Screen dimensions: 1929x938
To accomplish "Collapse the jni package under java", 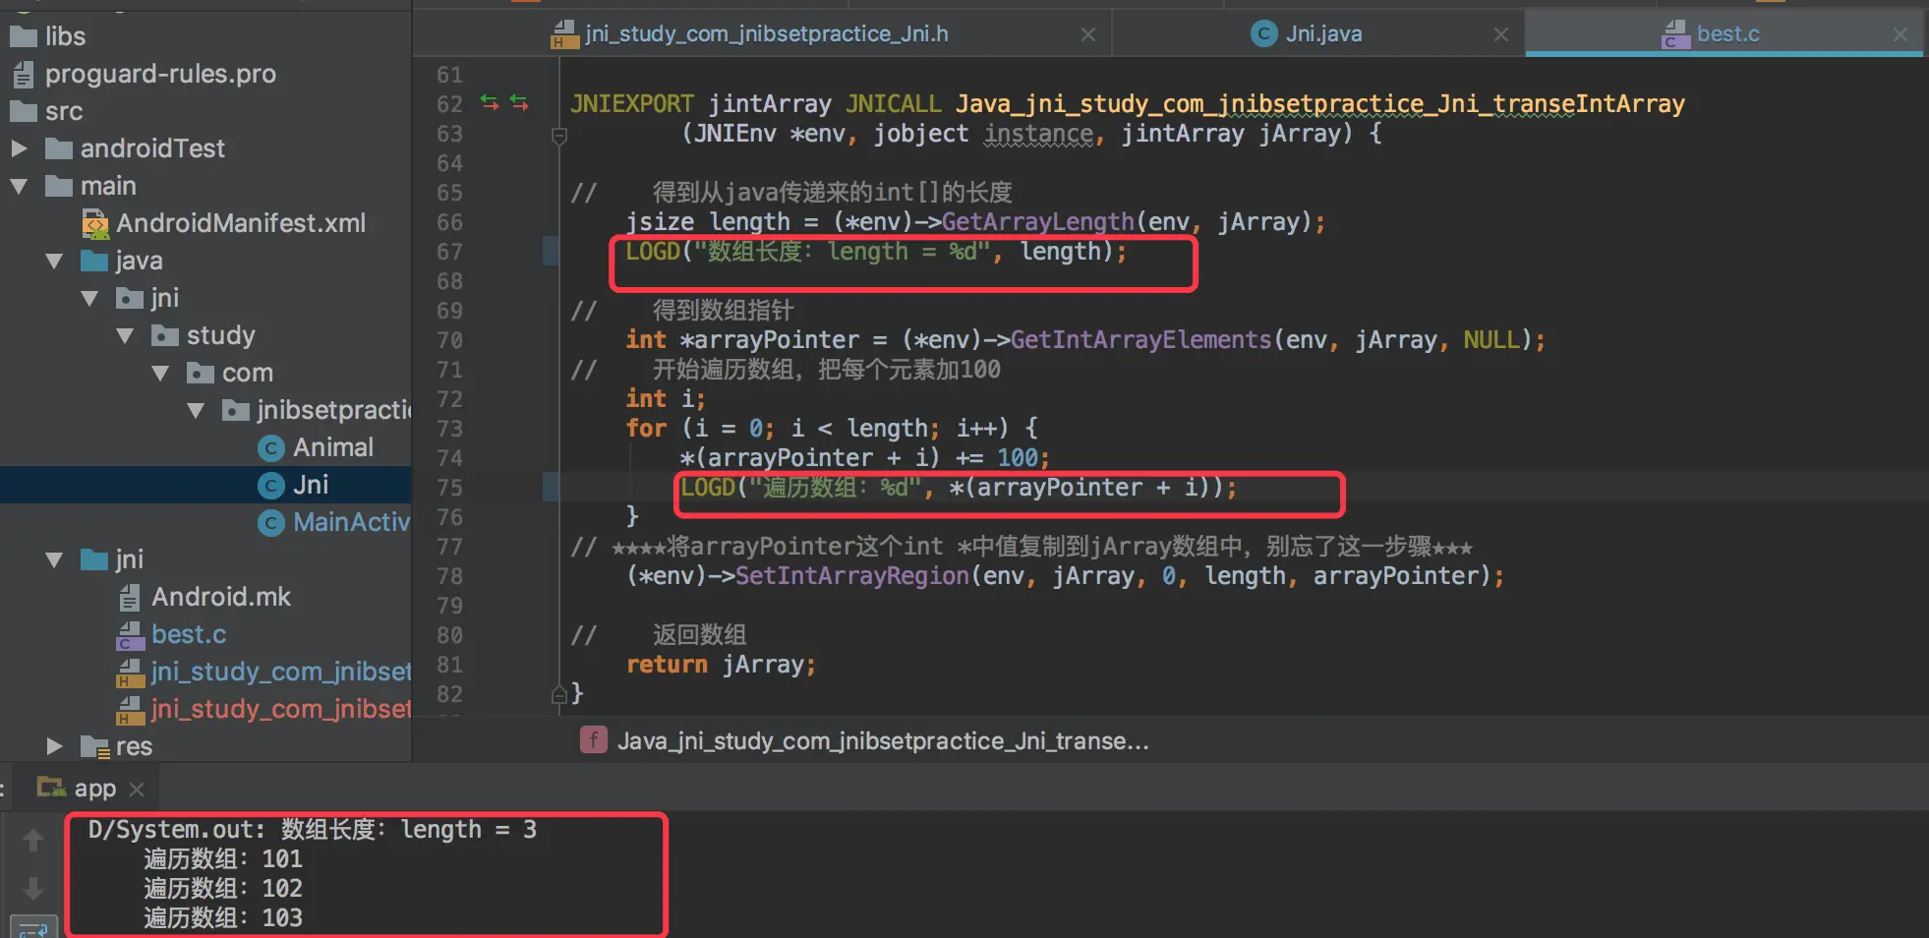I will [x=89, y=298].
